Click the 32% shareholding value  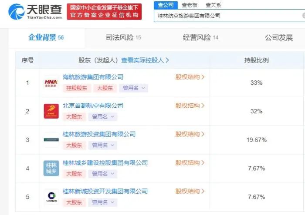pyautogui.click(x=256, y=111)
